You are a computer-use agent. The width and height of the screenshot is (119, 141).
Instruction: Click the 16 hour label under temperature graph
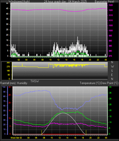coord(75,138)
